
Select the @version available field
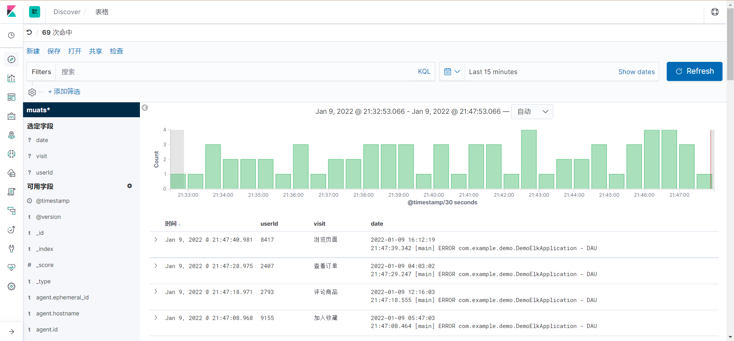tap(48, 217)
